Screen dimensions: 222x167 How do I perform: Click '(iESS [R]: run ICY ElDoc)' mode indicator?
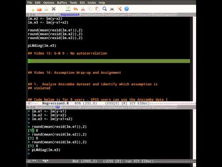point(129,161)
